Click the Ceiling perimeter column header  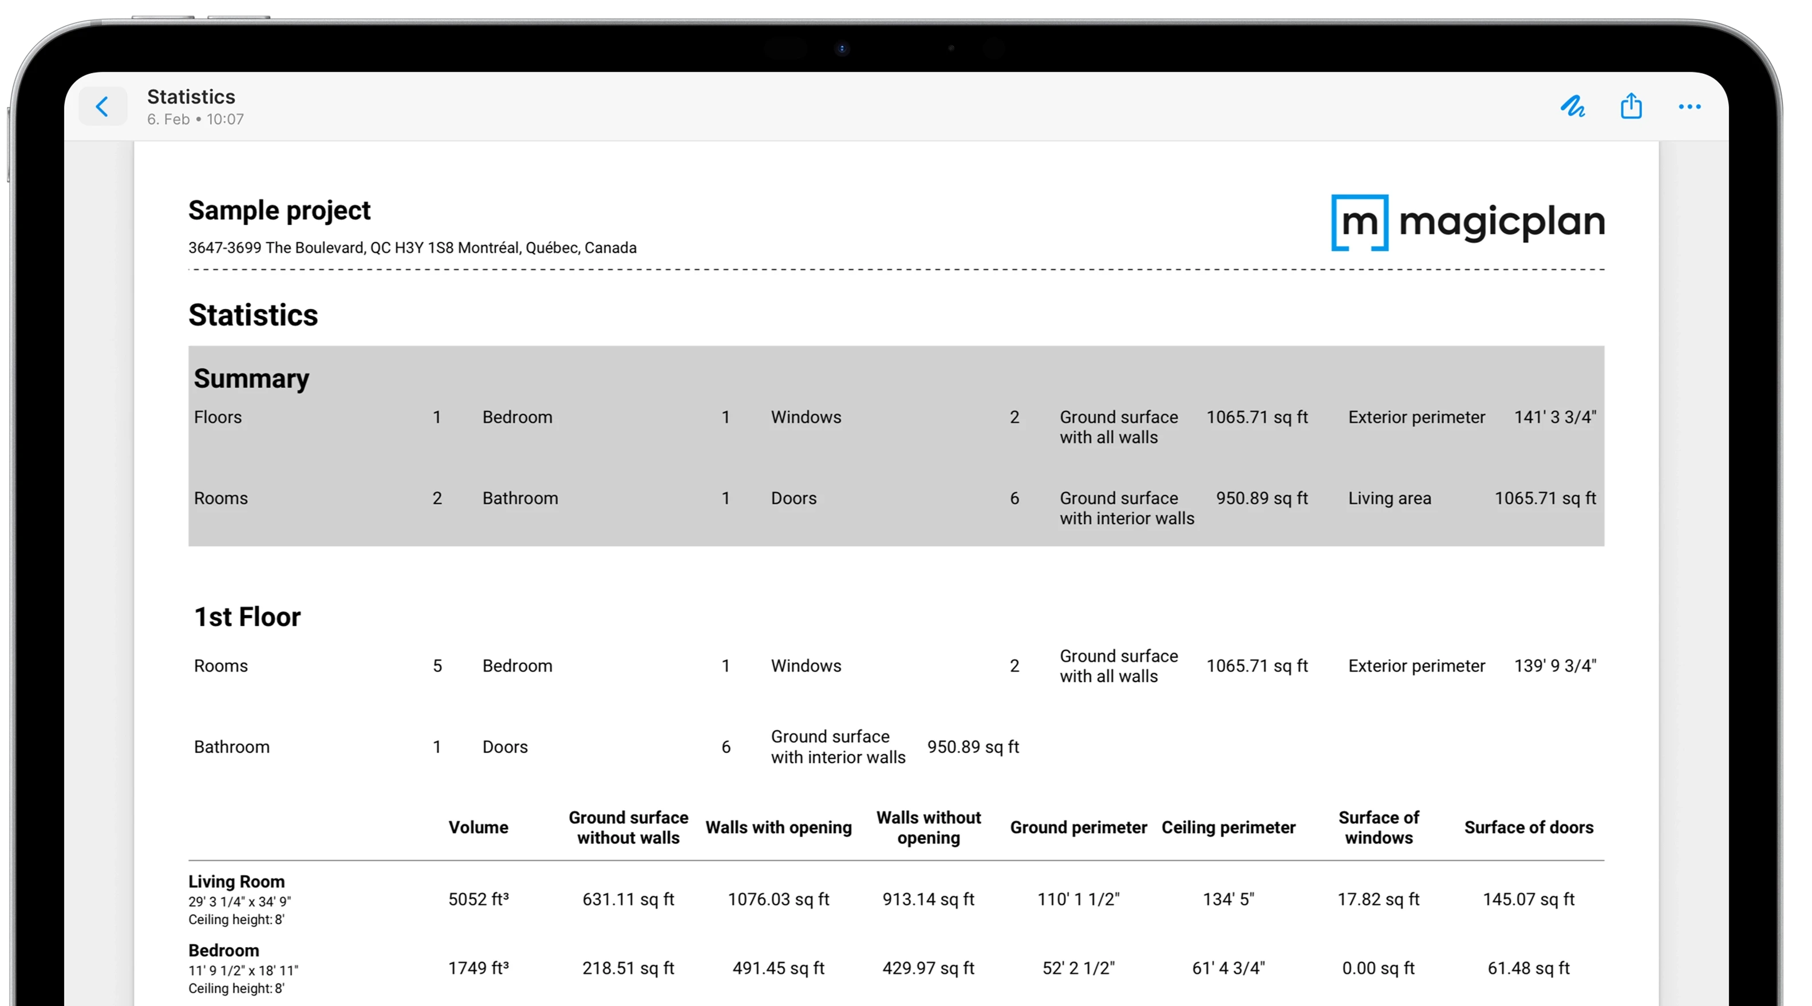1228,827
